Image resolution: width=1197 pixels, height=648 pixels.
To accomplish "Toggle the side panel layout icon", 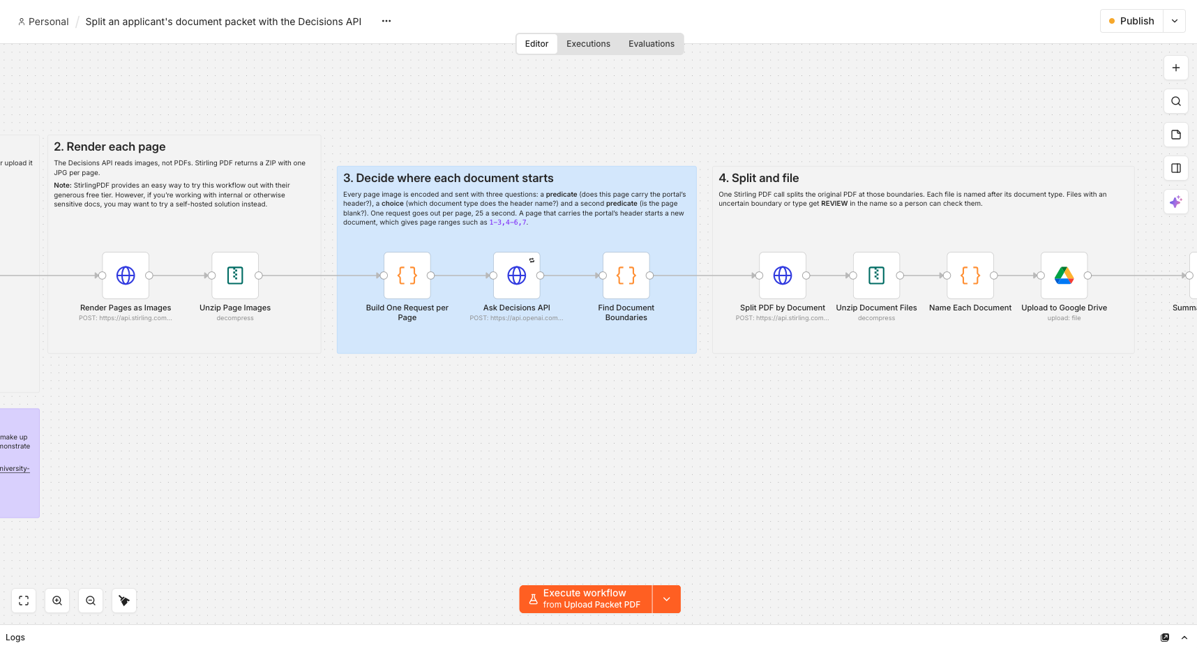I will pyautogui.click(x=1176, y=168).
